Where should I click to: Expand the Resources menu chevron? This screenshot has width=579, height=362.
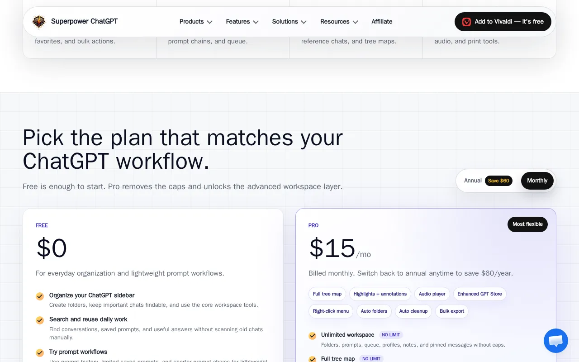tap(355, 22)
